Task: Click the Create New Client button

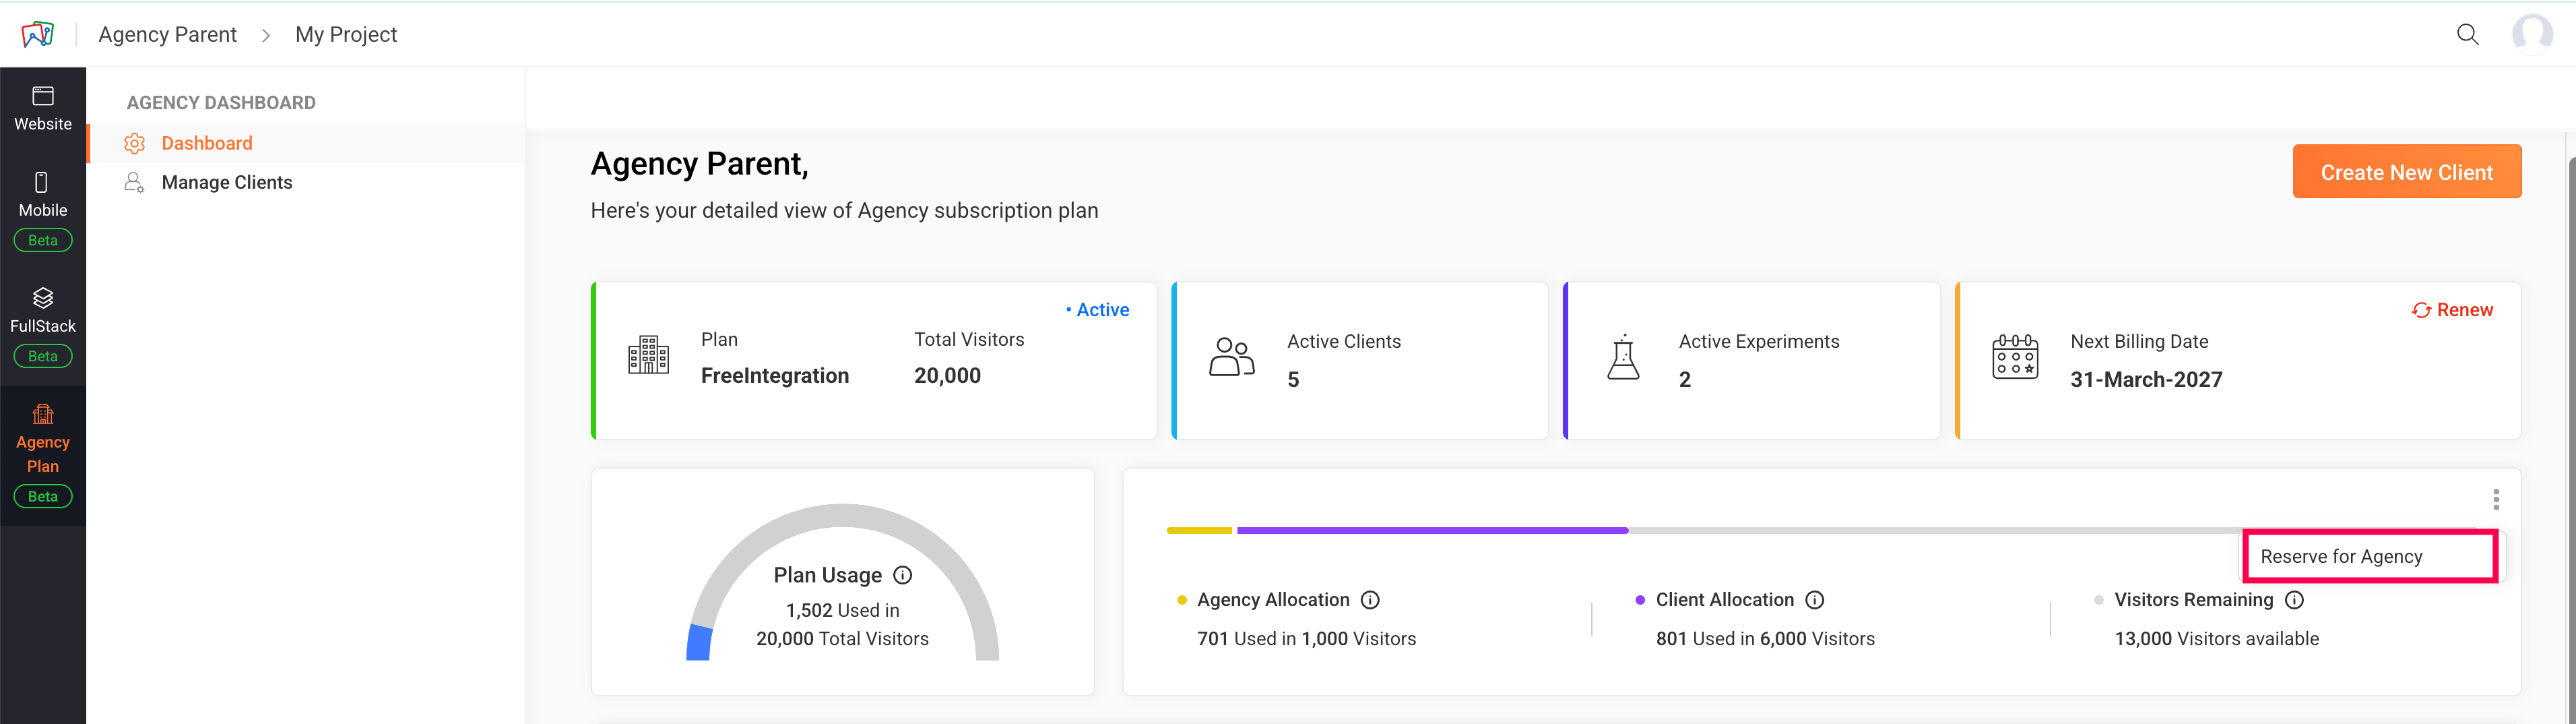Action: 2406,173
